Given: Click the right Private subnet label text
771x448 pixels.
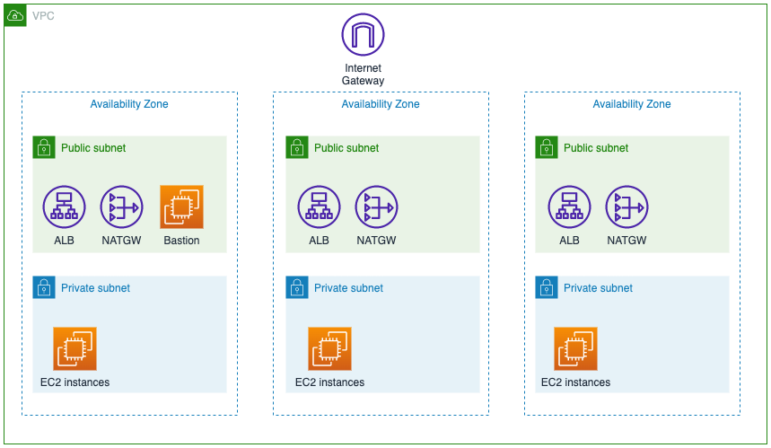Looking at the screenshot, I should coord(598,288).
